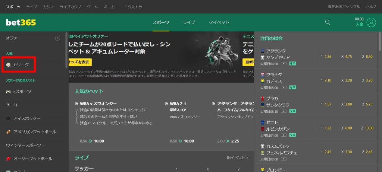The height and width of the screenshot is (172, 382).
Task: Click the サッカー heading under ライブ
Action: 84,169
